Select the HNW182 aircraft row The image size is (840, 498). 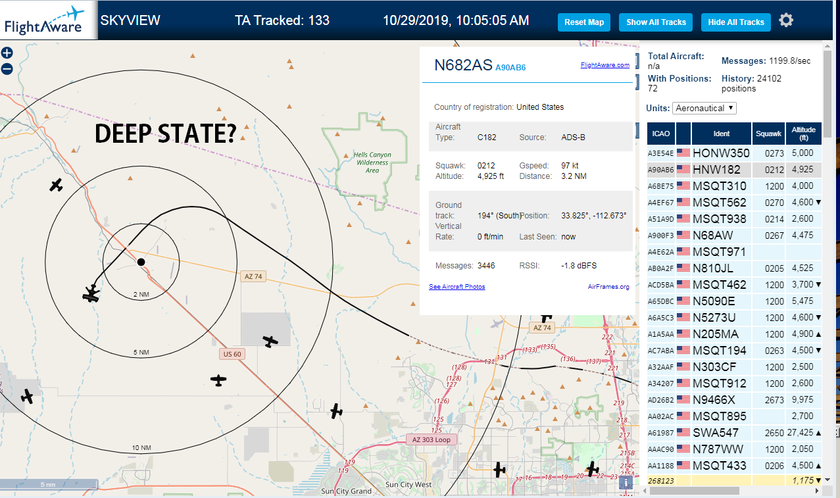pos(735,170)
